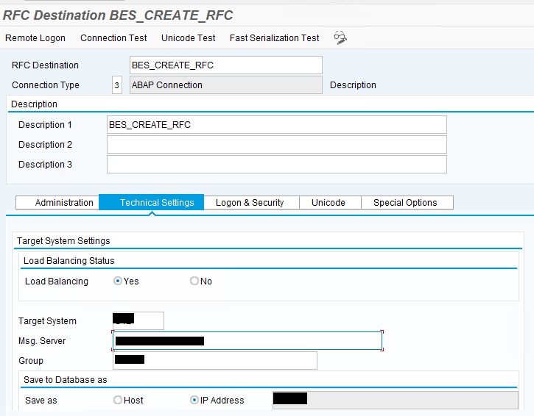The width and height of the screenshot is (534, 416).
Task: Select Yes for Load Balancing
Action: pyautogui.click(x=118, y=281)
